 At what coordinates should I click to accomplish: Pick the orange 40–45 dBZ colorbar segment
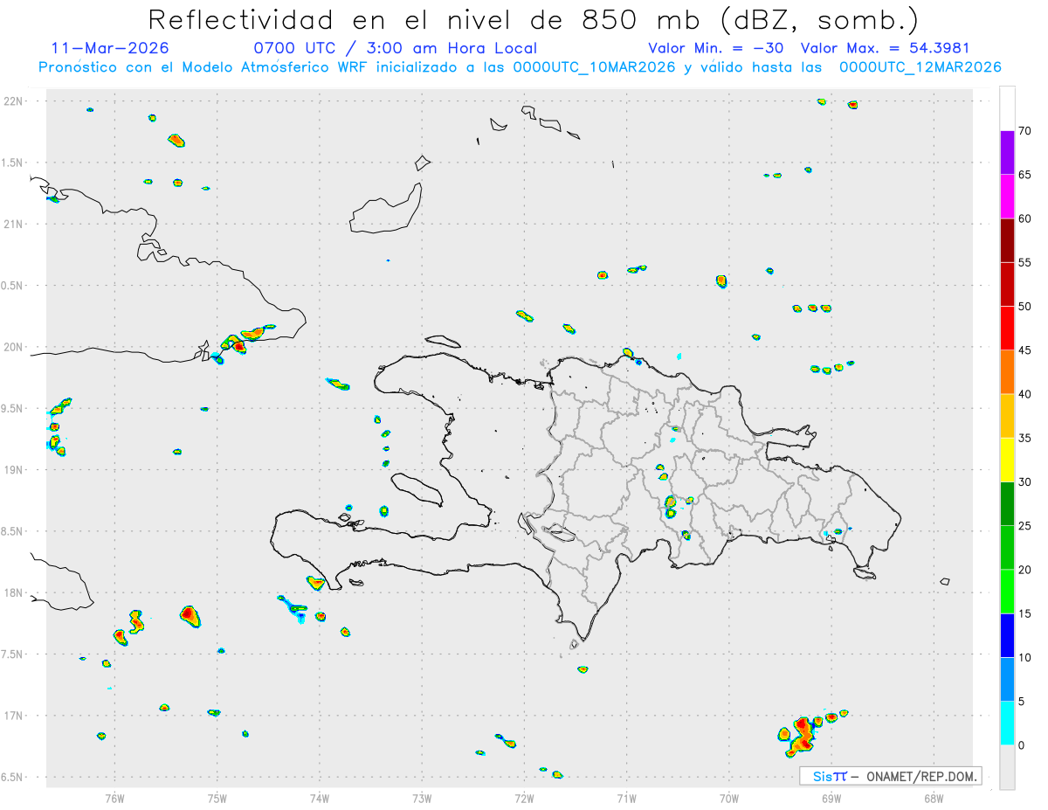point(1008,372)
